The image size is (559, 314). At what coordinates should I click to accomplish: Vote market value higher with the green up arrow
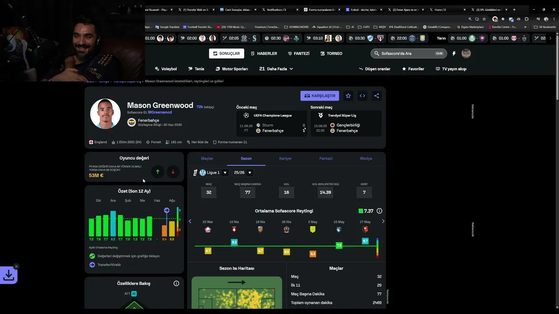point(158,172)
